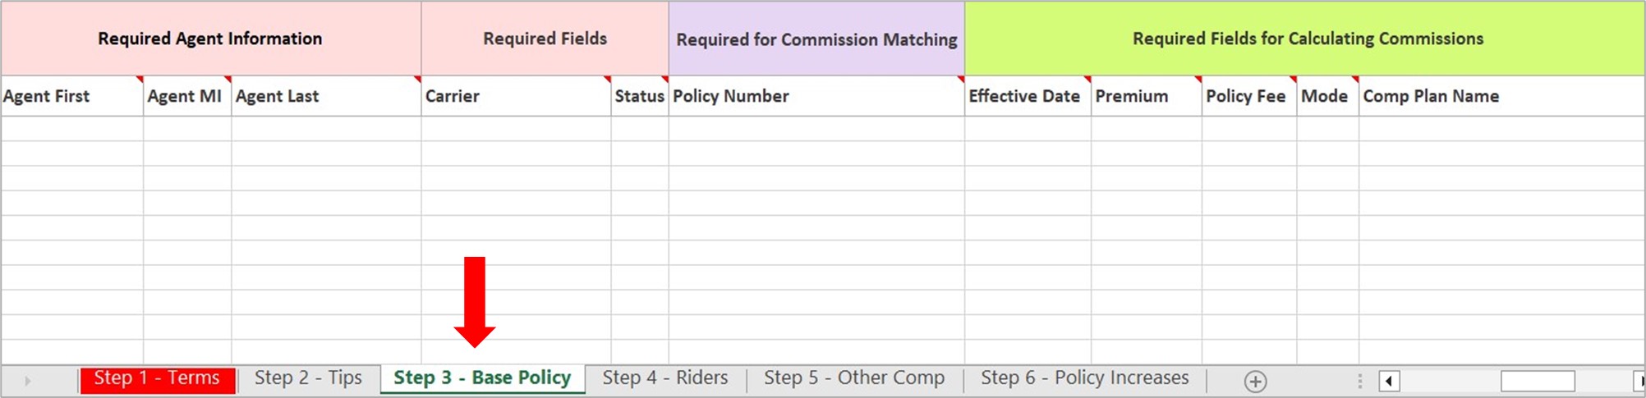
Task: Click the horizontal scrollbar left arrow
Action: pos(1389,381)
